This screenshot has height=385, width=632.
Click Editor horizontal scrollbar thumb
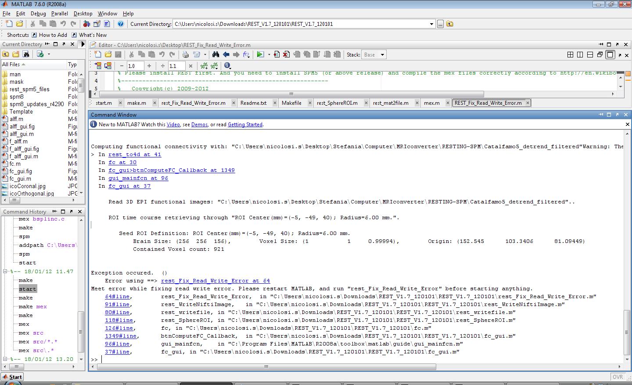tap(291, 94)
